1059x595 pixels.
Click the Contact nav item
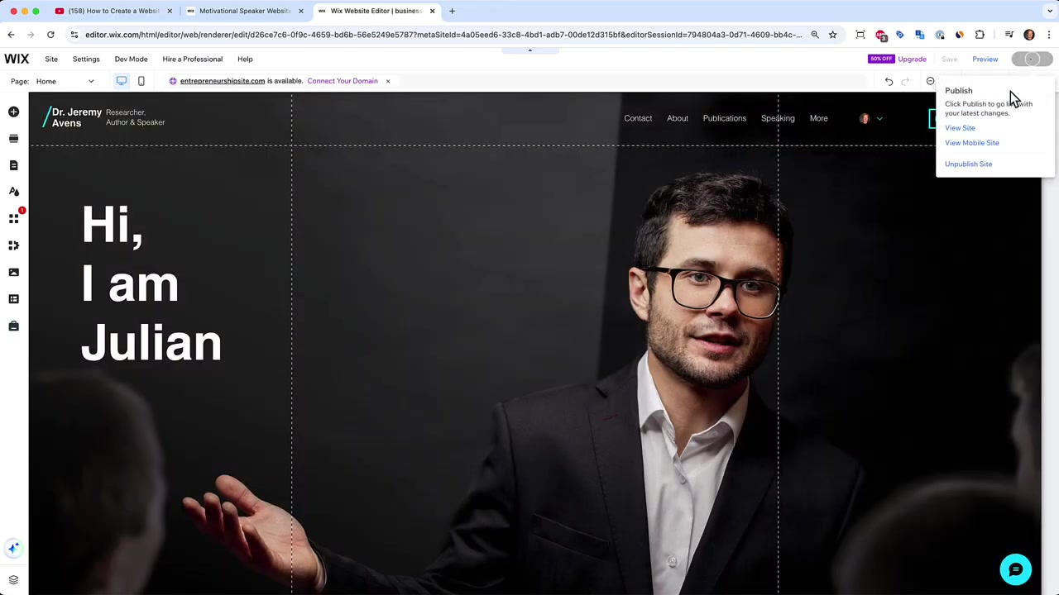[638, 118]
